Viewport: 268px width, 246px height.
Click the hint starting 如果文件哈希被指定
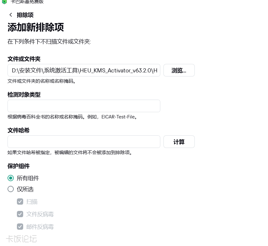pos(70,152)
